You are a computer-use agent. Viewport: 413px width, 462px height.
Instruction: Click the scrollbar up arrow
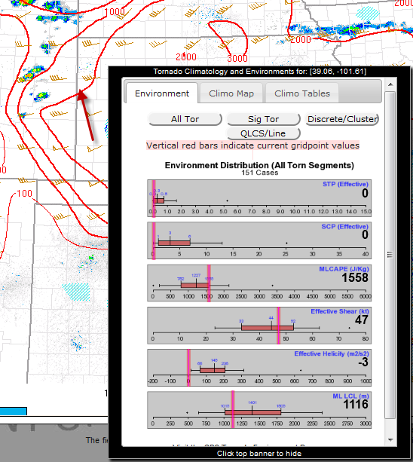tap(390, 85)
